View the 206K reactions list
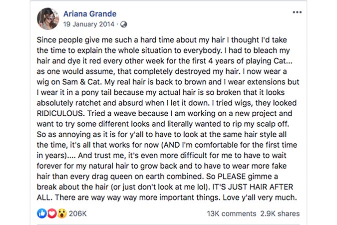The image size is (337, 225). 78,214
